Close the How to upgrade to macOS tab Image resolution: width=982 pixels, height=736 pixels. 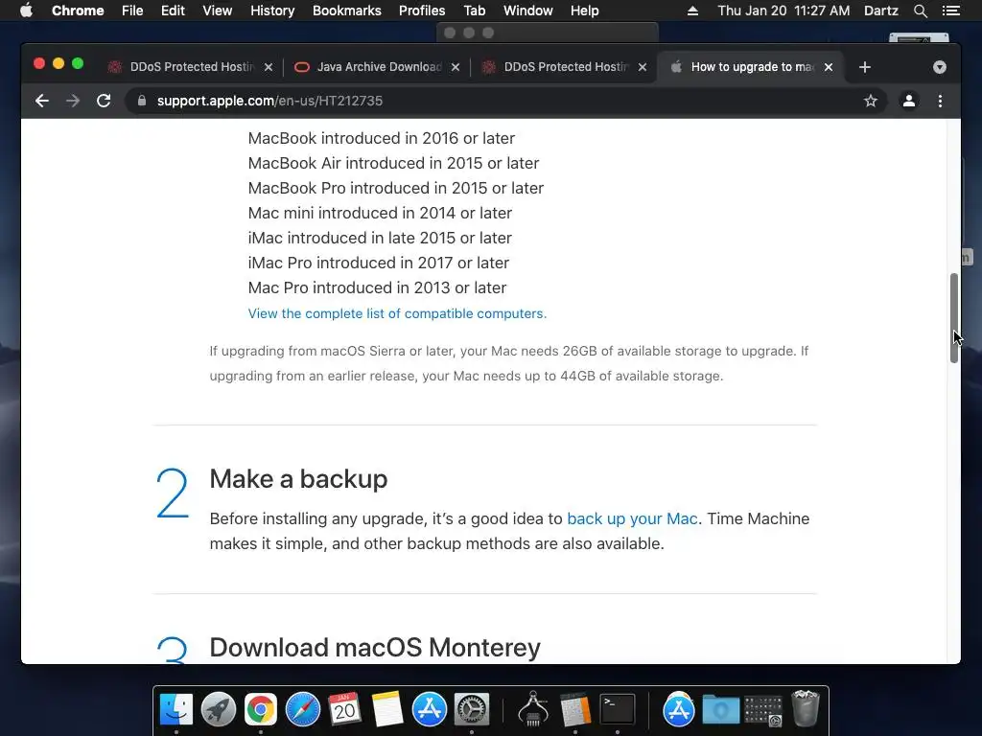coord(829,67)
